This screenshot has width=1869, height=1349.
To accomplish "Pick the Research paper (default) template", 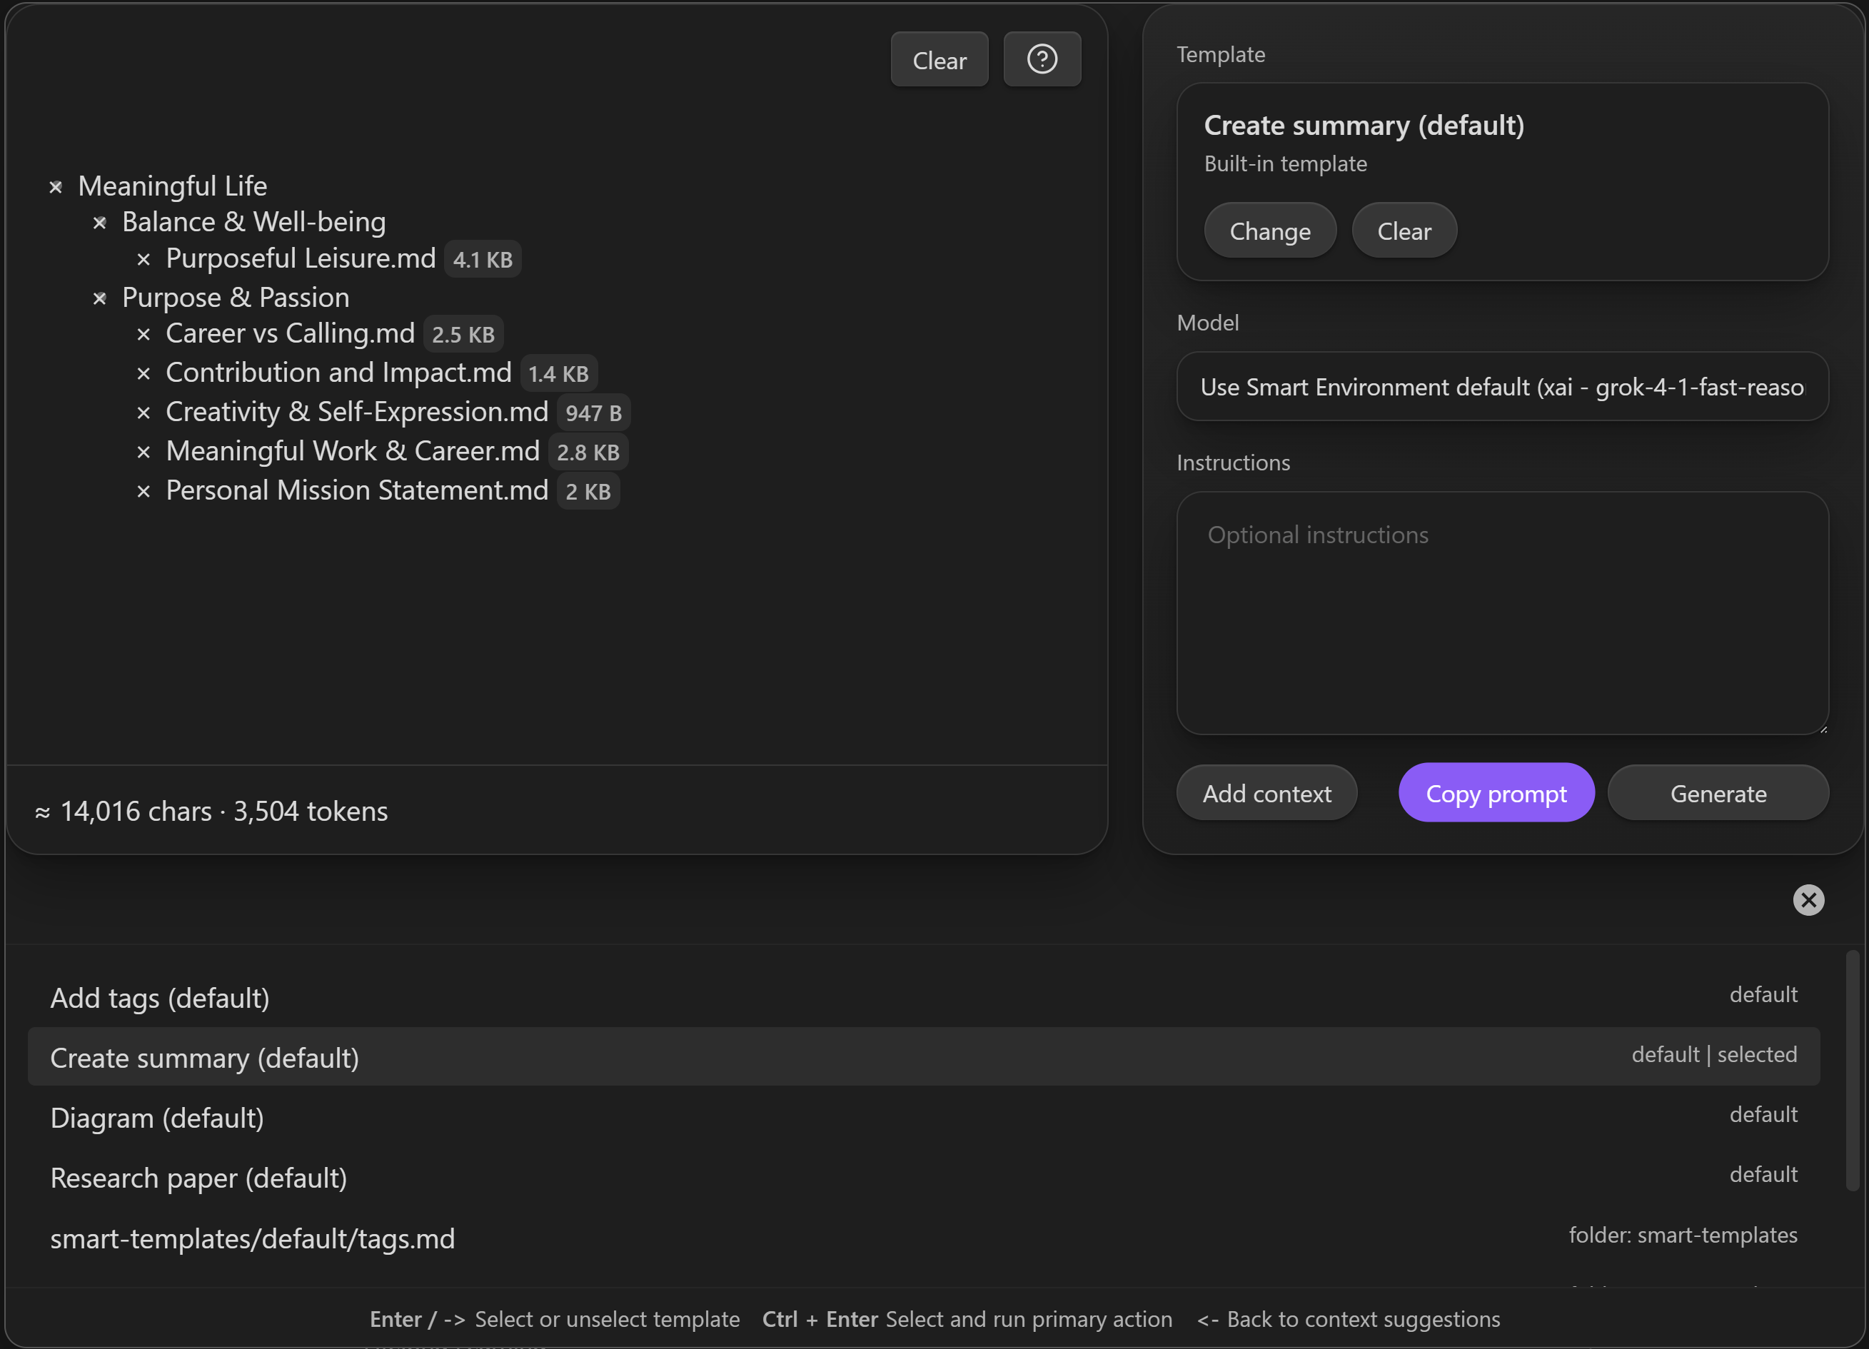I will (198, 1178).
